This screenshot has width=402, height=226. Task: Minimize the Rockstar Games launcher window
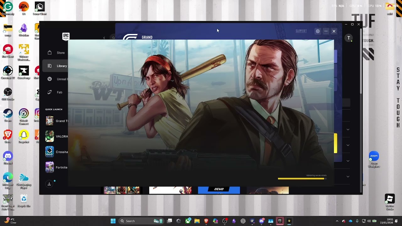pyautogui.click(x=326, y=31)
